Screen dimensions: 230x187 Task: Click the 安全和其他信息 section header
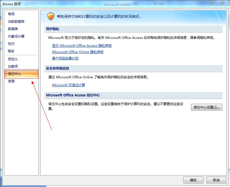tap(133, 68)
